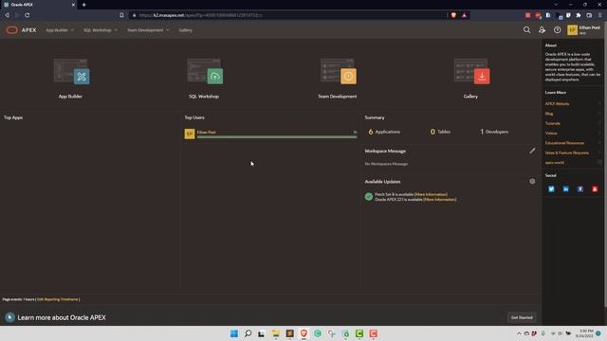Viewport: 607px width, 341px height.
Task: Open Brave browser icon in taskbar
Action: (x=303, y=333)
